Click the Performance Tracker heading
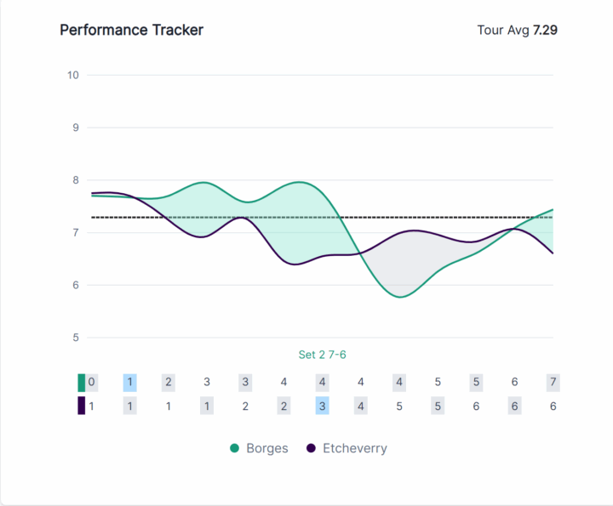This screenshot has width=613, height=506. click(131, 31)
